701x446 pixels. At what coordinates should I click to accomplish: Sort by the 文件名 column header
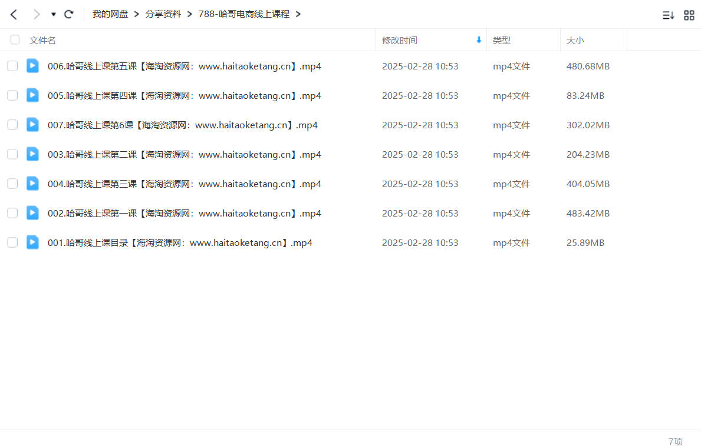click(42, 41)
